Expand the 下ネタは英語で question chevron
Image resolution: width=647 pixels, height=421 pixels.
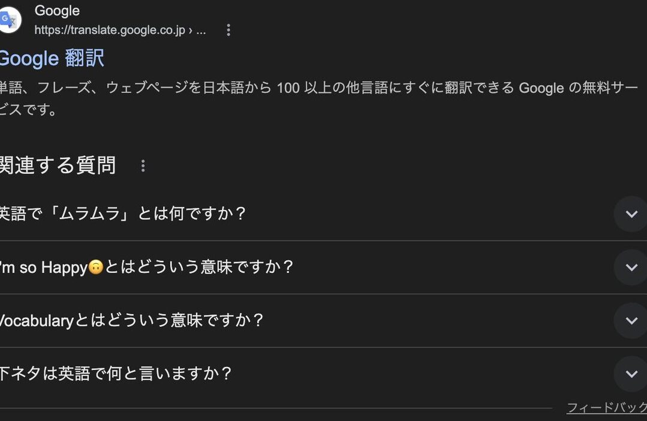631,374
